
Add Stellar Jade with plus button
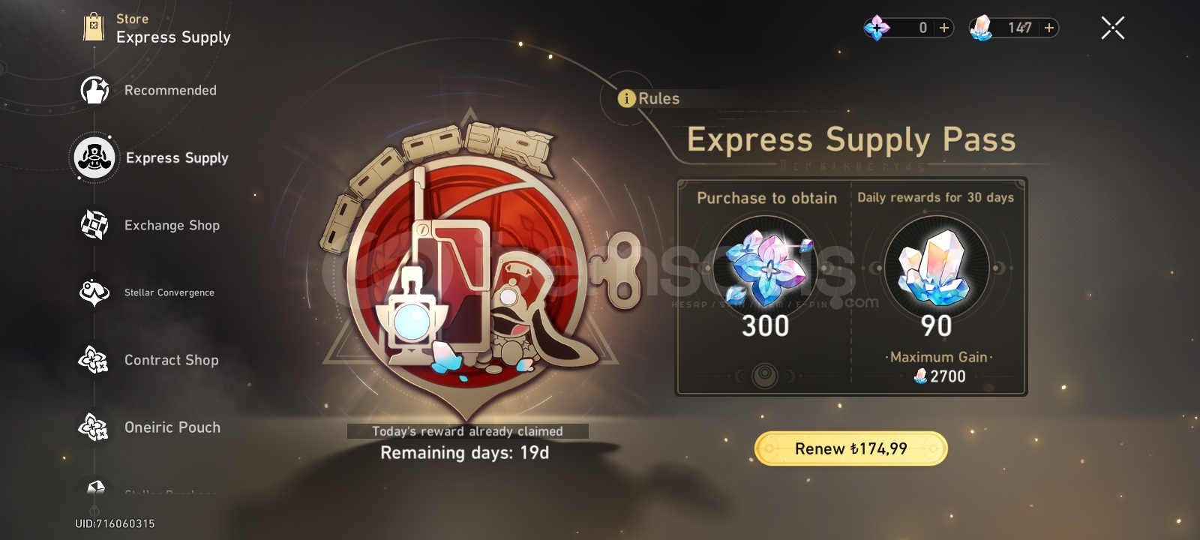(x=1049, y=28)
